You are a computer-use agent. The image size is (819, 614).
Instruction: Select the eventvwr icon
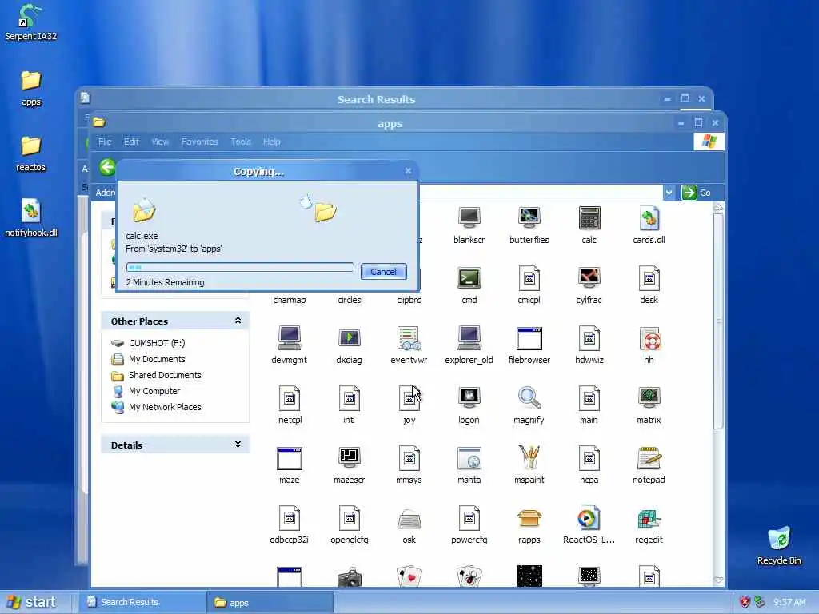[x=409, y=338]
